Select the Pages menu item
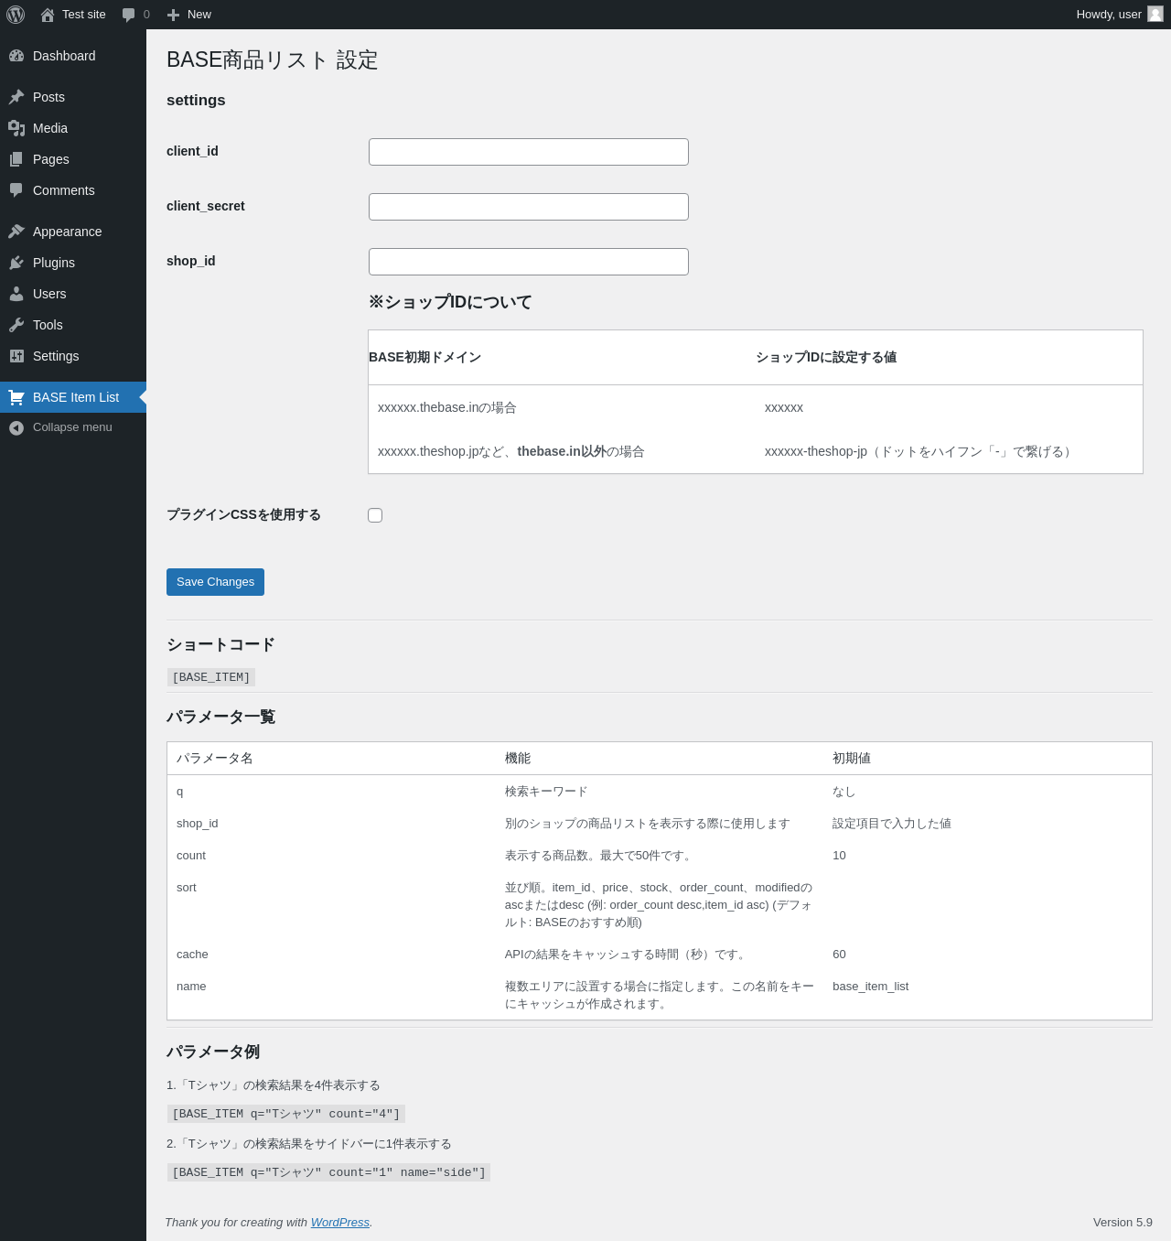The width and height of the screenshot is (1171, 1241). pos(73,159)
